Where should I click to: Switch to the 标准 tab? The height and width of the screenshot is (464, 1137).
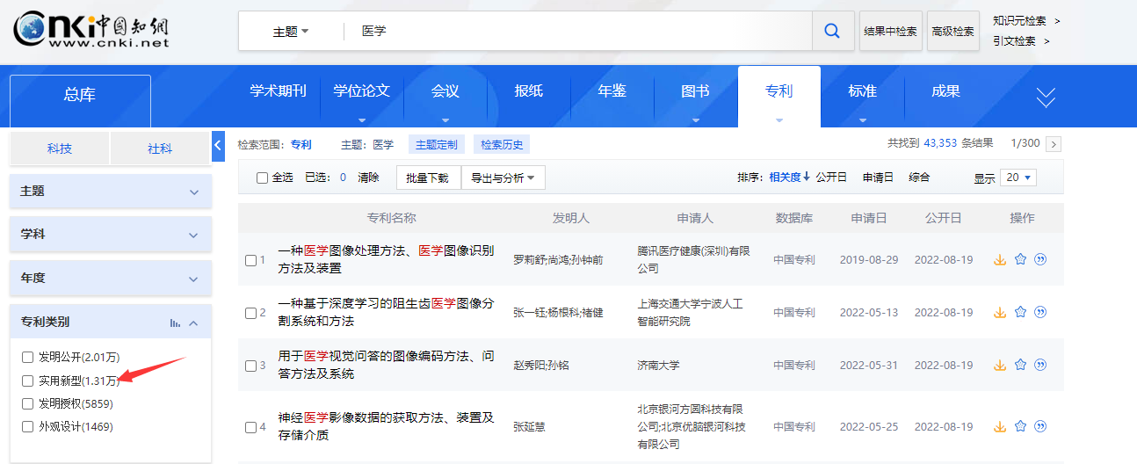pos(862,91)
